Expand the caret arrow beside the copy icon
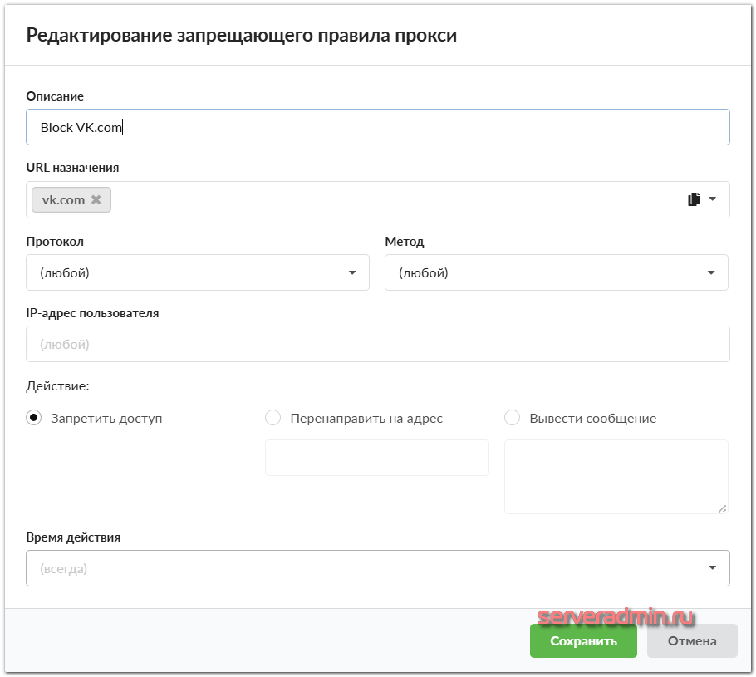This screenshot has height=677, width=756. coord(713,199)
